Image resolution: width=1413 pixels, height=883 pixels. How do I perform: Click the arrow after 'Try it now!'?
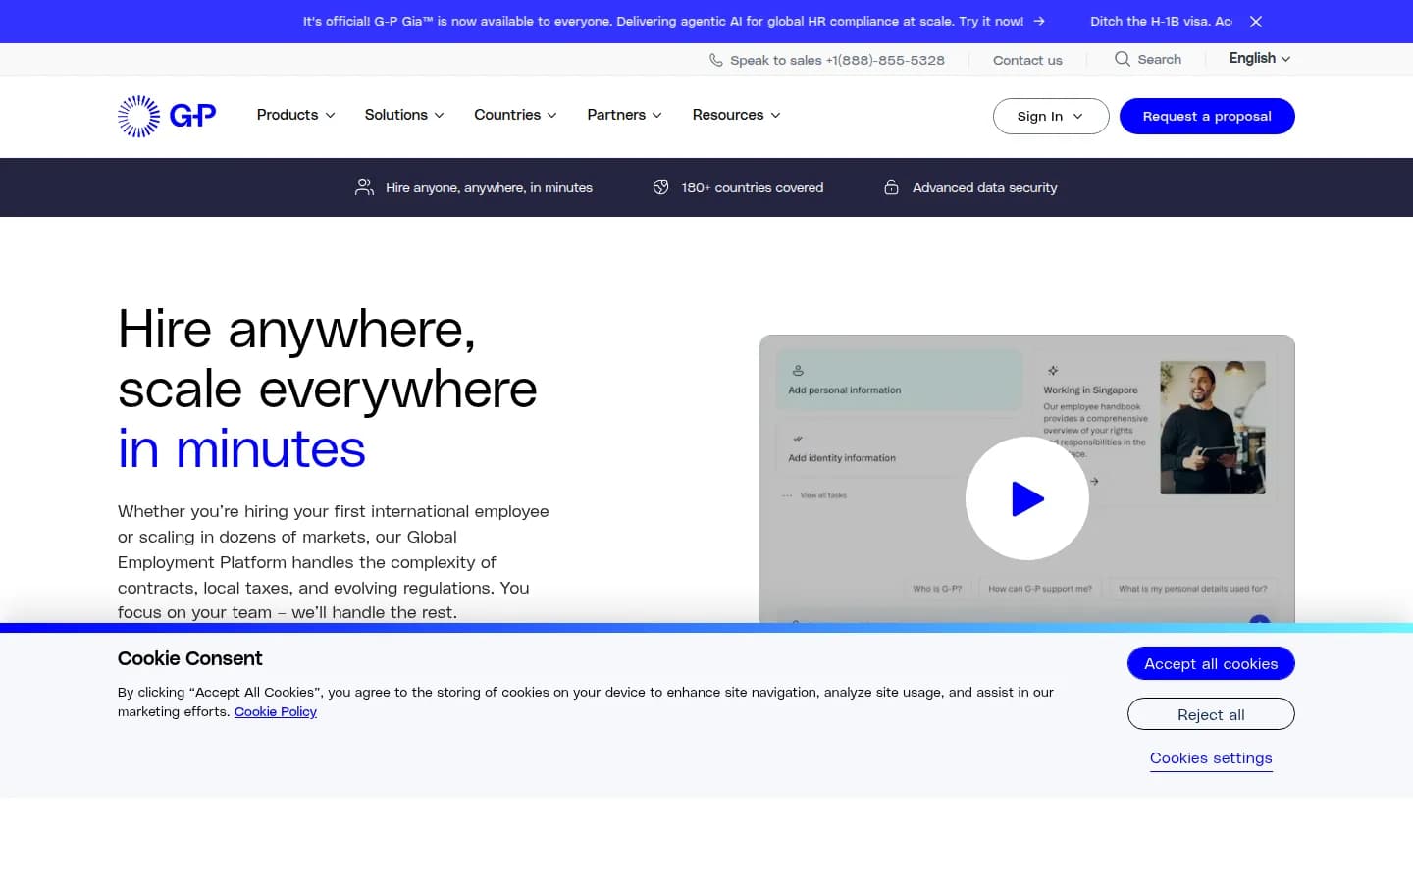pyautogui.click(x=1039, y=21)
